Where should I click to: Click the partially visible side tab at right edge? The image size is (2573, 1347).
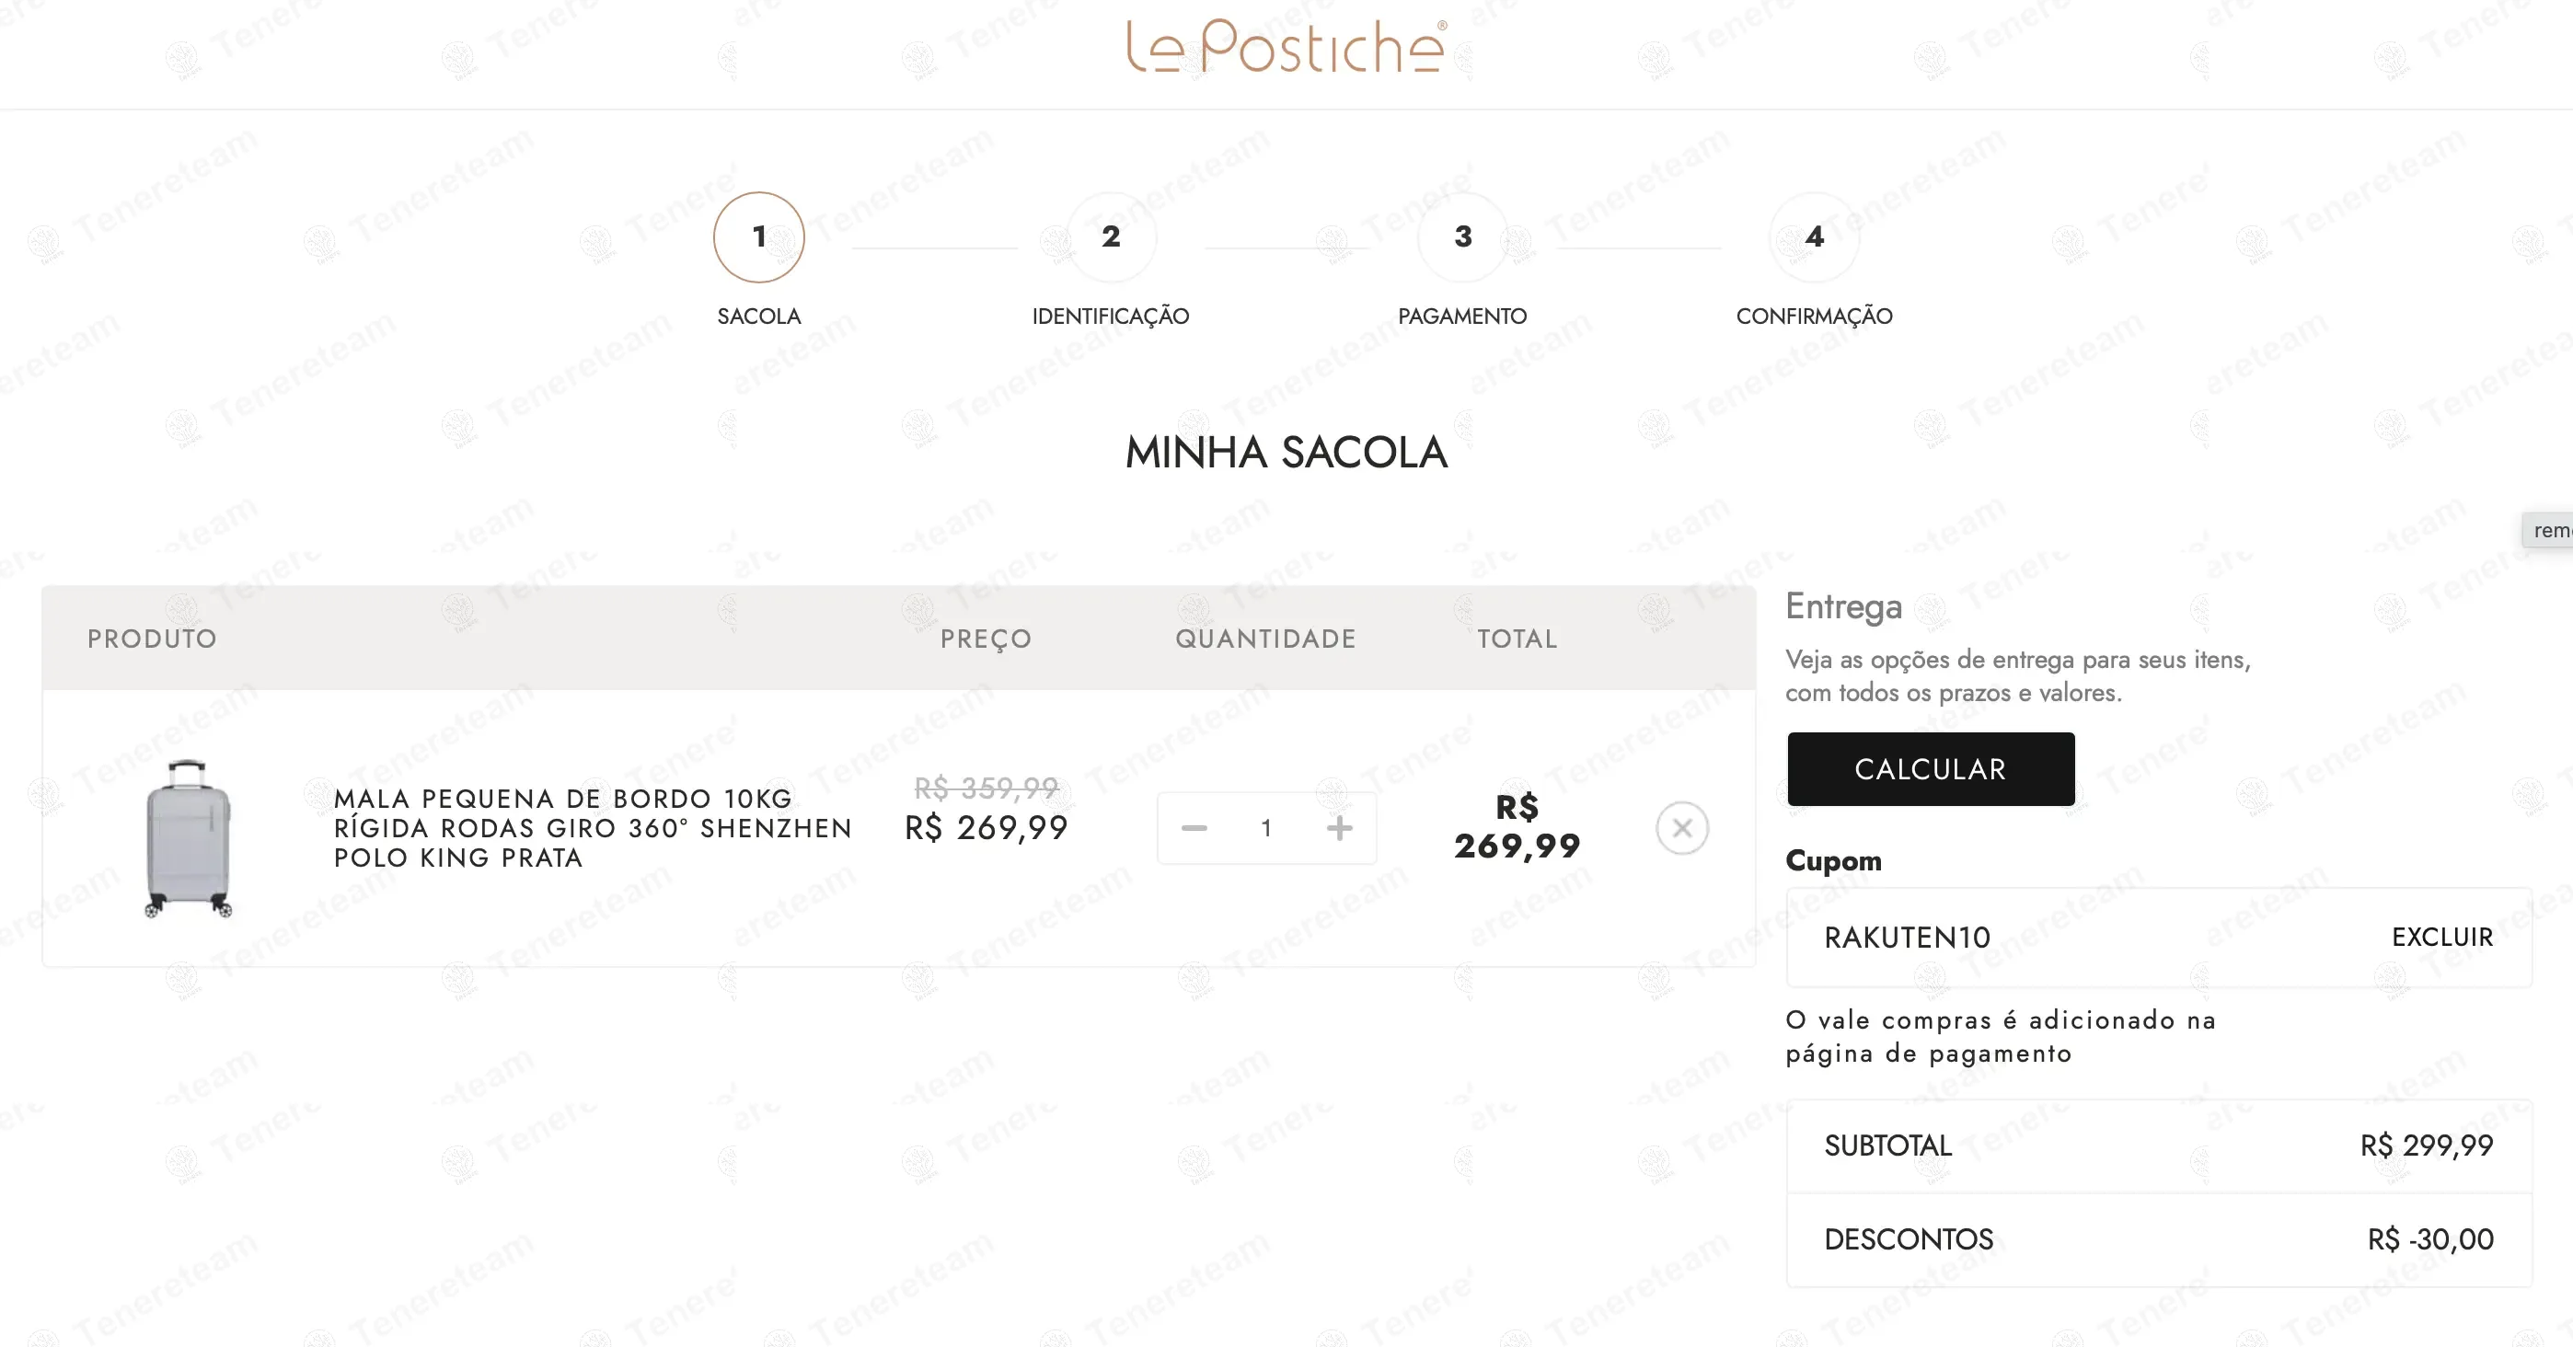(x=2548, y=529)
